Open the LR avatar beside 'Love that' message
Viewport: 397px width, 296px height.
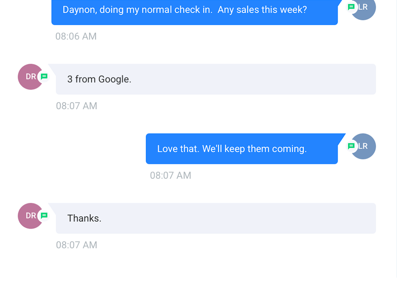pos(364,146)
